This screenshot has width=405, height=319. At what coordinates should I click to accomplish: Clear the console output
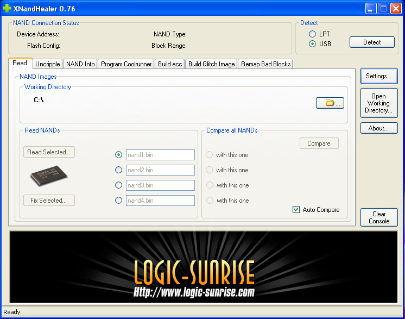coord(379,217)
